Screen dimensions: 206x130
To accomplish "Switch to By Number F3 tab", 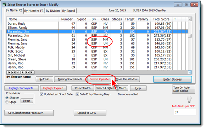I will [34, 11].
